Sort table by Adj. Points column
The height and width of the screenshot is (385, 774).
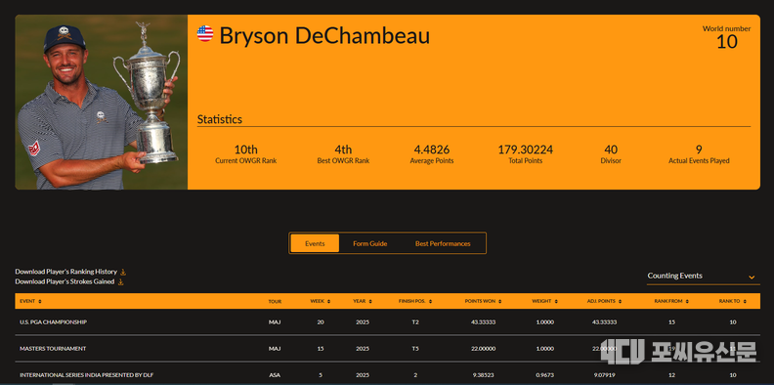click(620, 301)
